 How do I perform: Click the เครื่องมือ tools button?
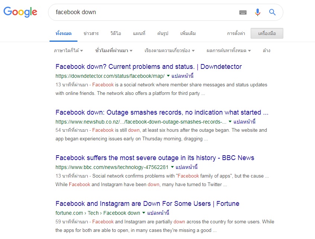[267, 34]
